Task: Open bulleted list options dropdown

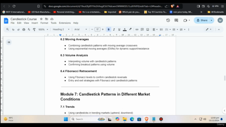Action: point(175,30)
